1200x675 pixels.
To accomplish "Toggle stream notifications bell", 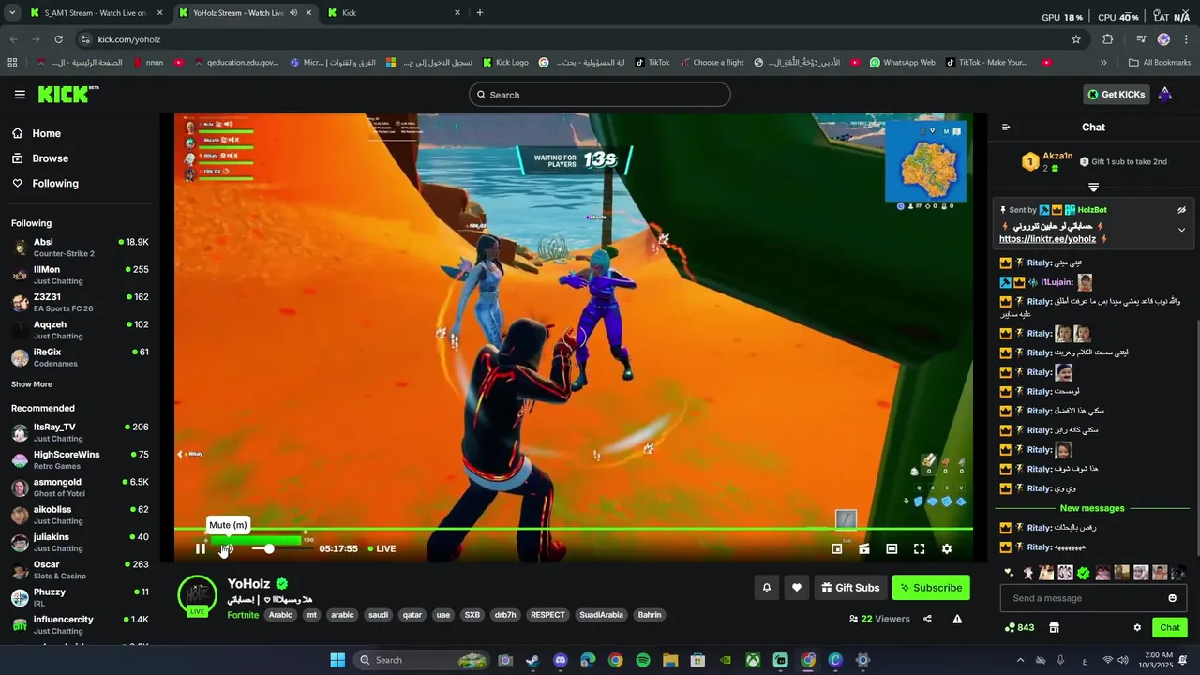I will pyautogui.click(x=767, y=588).
